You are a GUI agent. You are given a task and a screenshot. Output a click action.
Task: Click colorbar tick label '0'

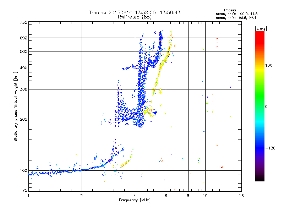point(266,107)
